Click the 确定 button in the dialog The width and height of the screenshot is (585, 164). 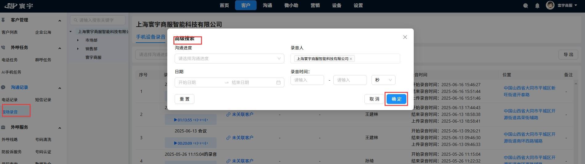(396, 99)
